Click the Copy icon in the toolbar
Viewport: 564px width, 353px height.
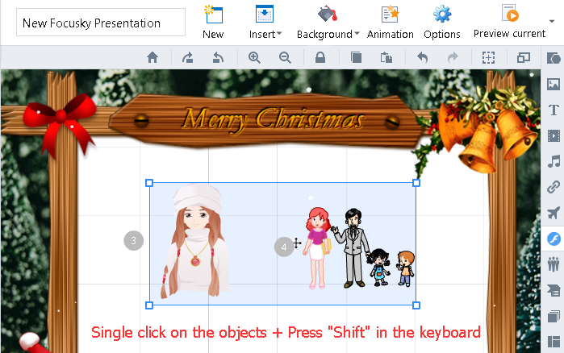click(356, 57)
